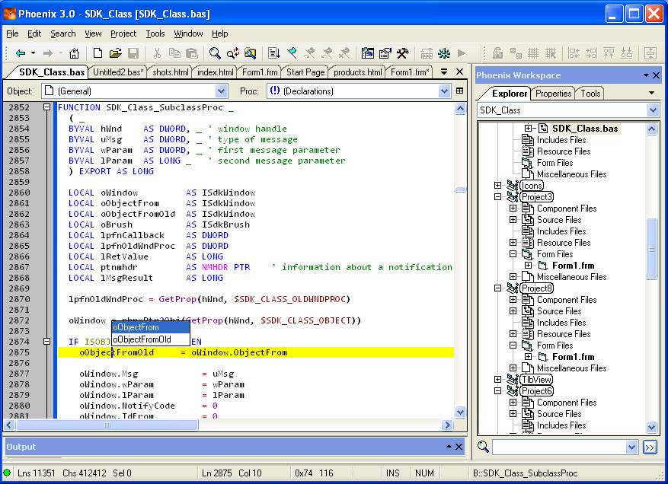Run program with play arrow icon
Image resolution: width=668 pixels, height=484 pixels.
(462, 53)
